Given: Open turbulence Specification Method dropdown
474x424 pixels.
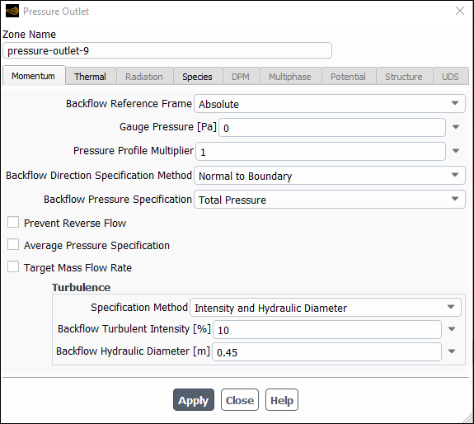Looking at the screenshot, I should tap(326, 308).
